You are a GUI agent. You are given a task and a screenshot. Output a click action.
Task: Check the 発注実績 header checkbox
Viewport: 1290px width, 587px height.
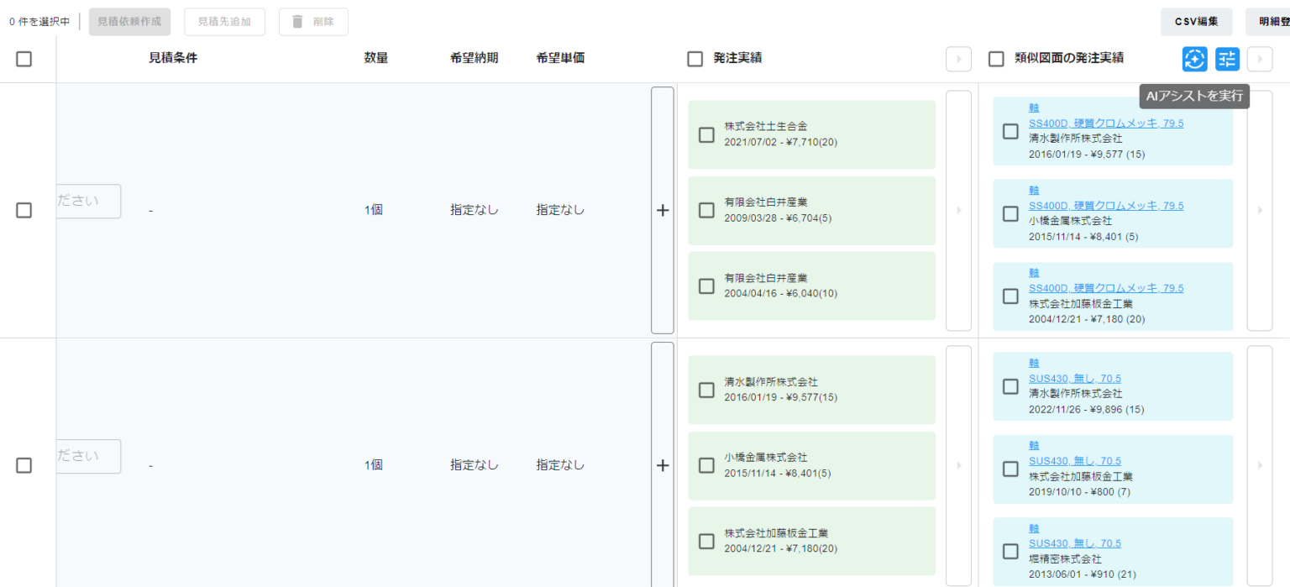click(695, 59)
